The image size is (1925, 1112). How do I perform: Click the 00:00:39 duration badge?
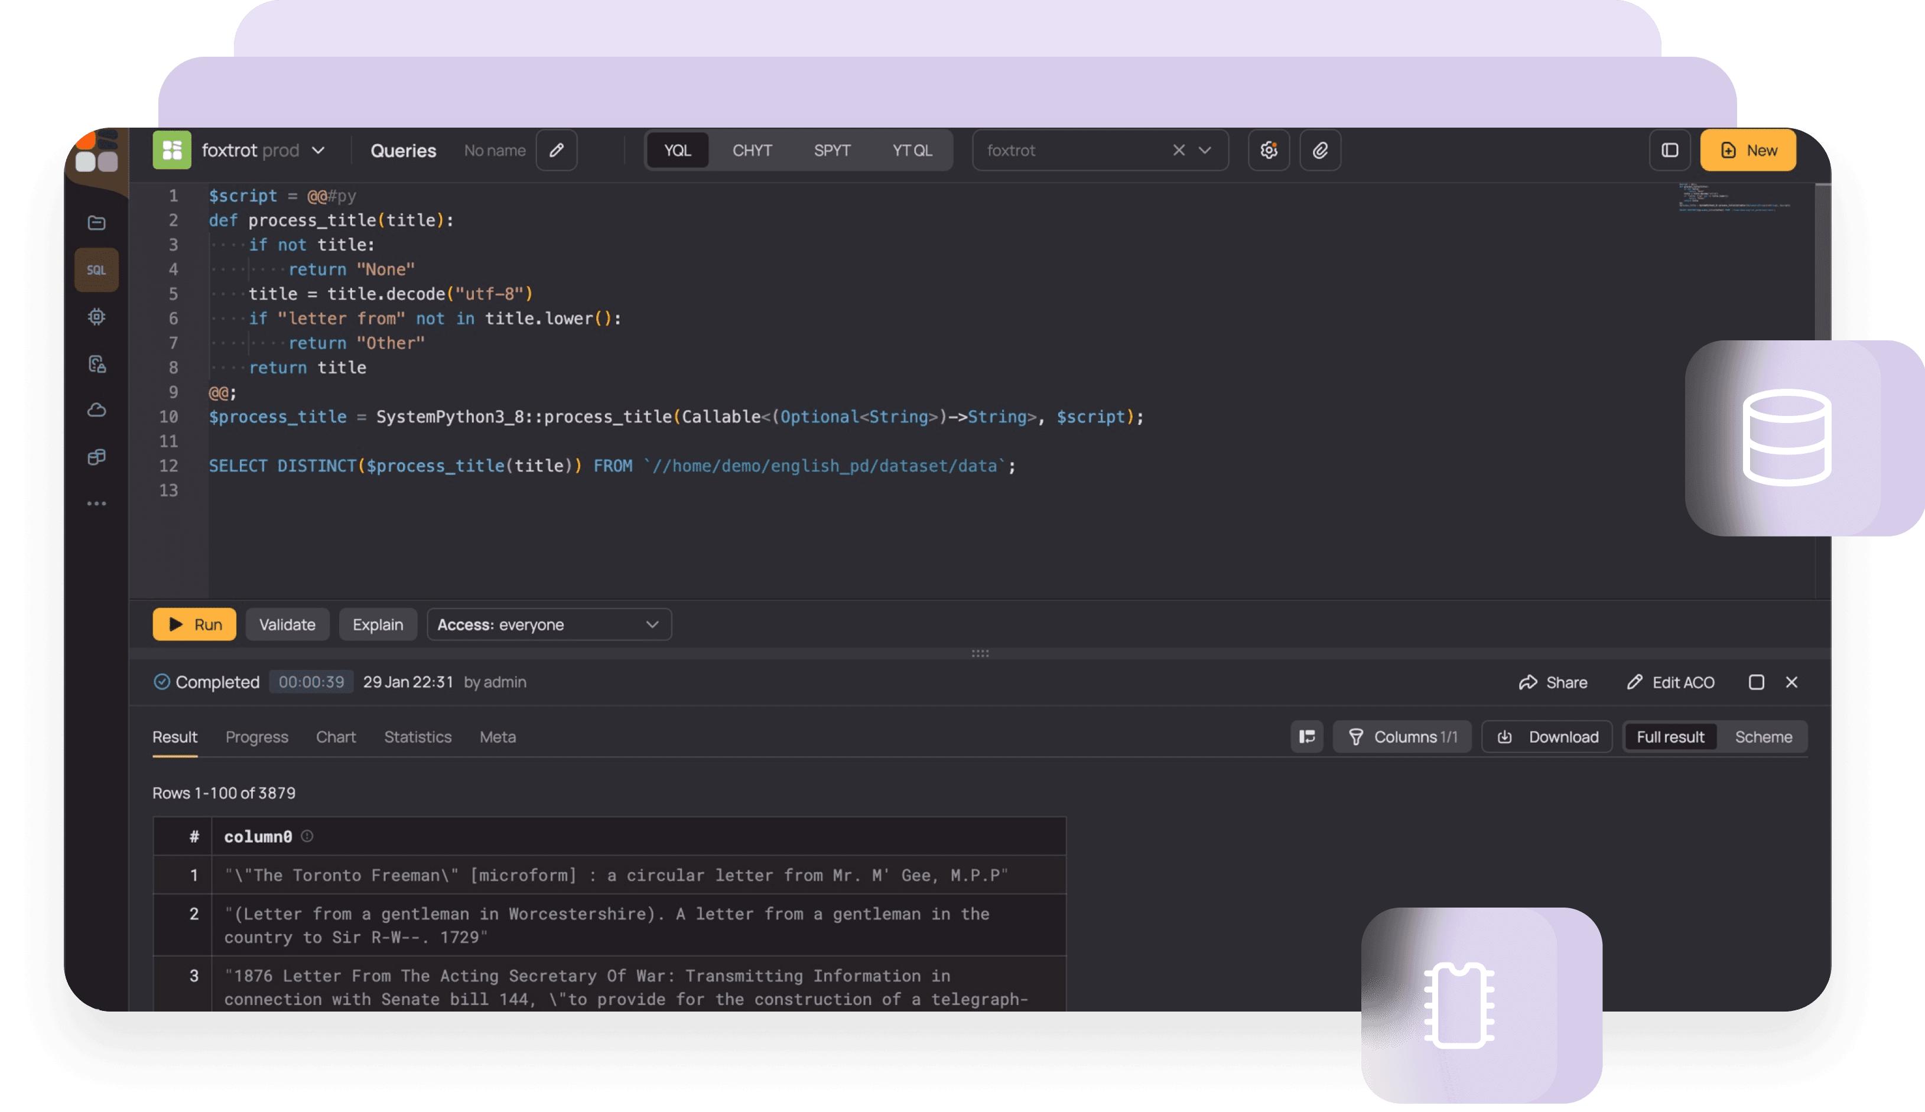311,682
